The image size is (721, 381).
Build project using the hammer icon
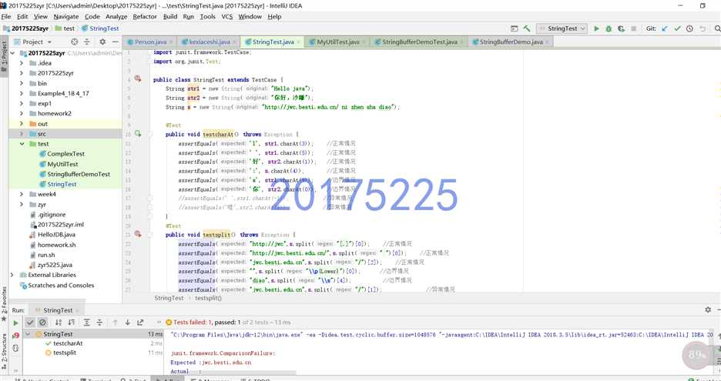[527, 28]
